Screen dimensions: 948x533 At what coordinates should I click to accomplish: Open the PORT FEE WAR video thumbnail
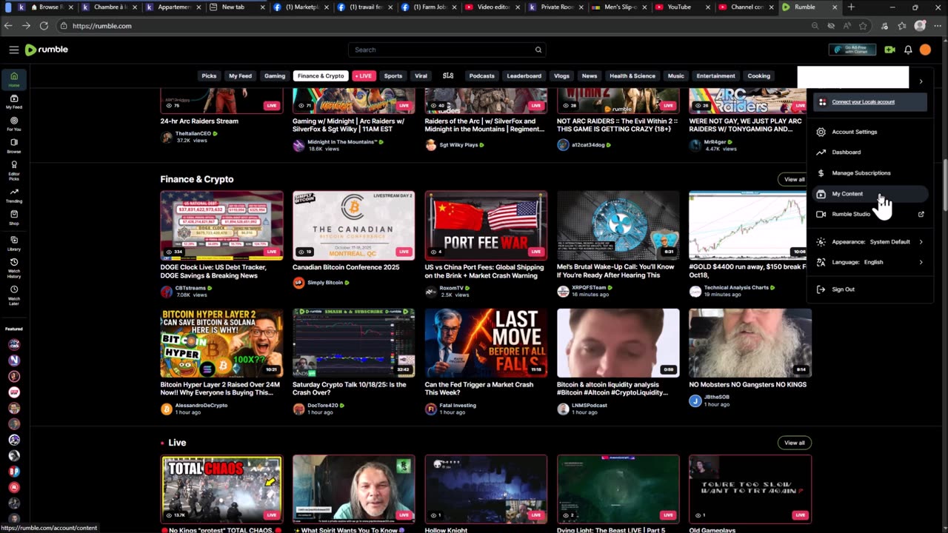click(486, 224)
